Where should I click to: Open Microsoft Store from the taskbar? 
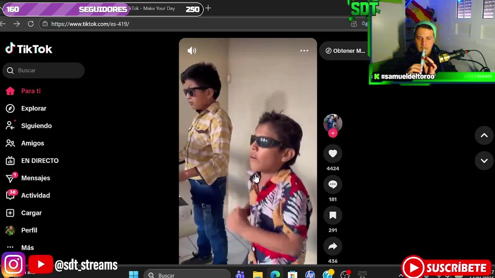[292, 275]
